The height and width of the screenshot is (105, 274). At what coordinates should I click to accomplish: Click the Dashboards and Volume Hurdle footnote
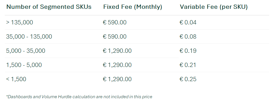[79, 96]
